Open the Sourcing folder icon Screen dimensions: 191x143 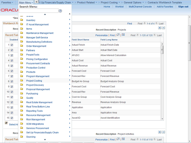[x=22, y=136]
